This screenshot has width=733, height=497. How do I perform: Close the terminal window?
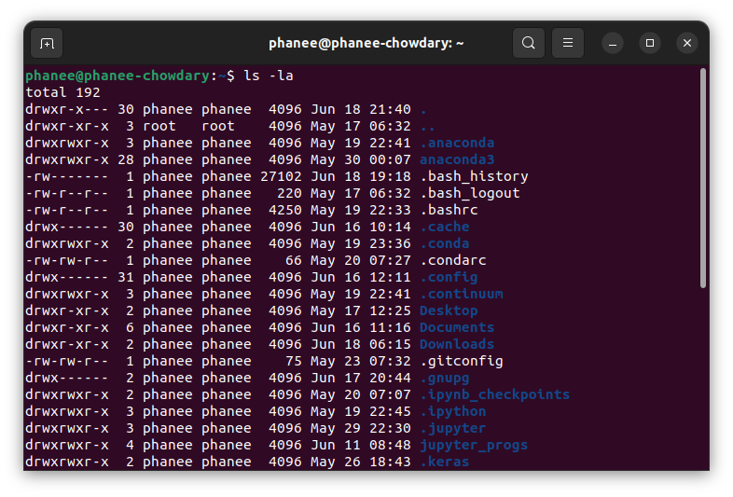(x=687, y=44)
